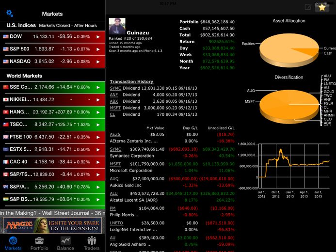Screen dimensions: 336x252
Task: Expand the ESTX 50 row arrow
Action: [98, 150]
